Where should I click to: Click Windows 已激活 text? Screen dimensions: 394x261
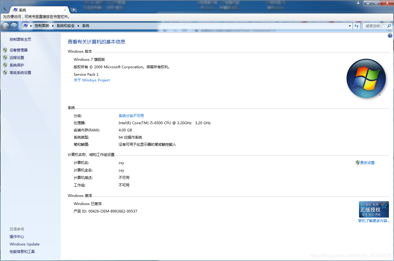point(88,204)
